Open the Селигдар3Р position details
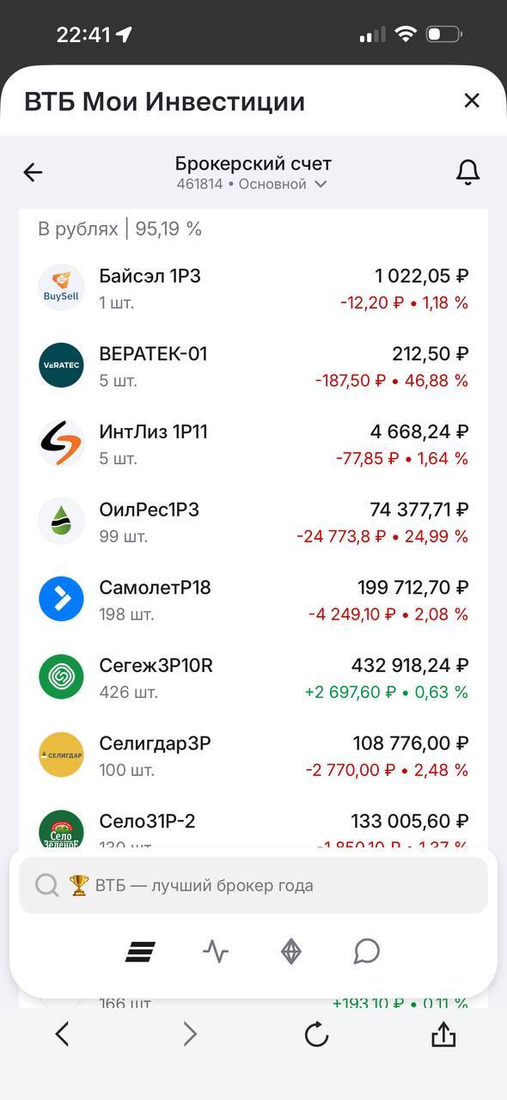The width and height of the screenshot is (507, 1100). [253, 755]
